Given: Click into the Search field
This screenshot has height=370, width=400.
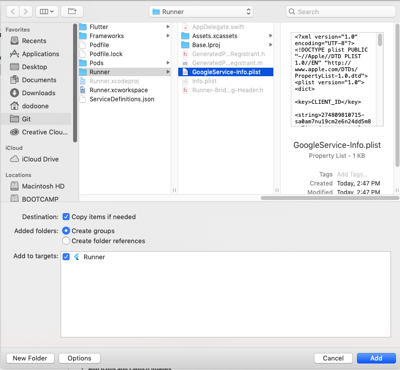Looking at the screenshot, I should click(341, 12).
